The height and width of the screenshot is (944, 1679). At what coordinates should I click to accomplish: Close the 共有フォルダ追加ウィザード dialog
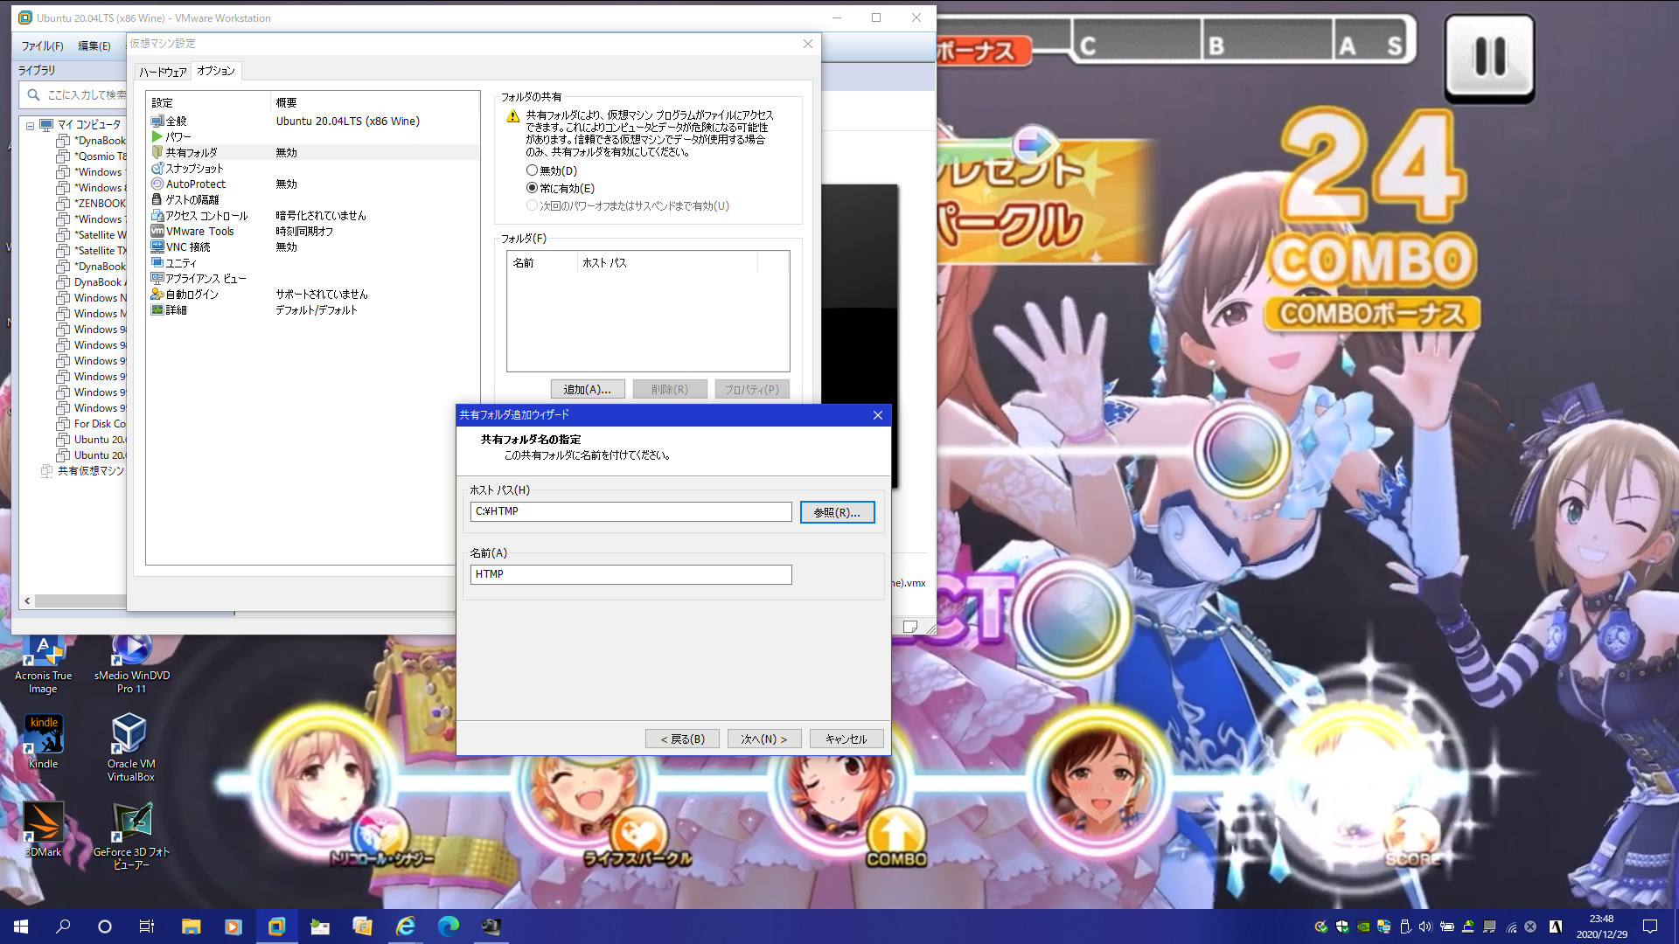point(877,415)
